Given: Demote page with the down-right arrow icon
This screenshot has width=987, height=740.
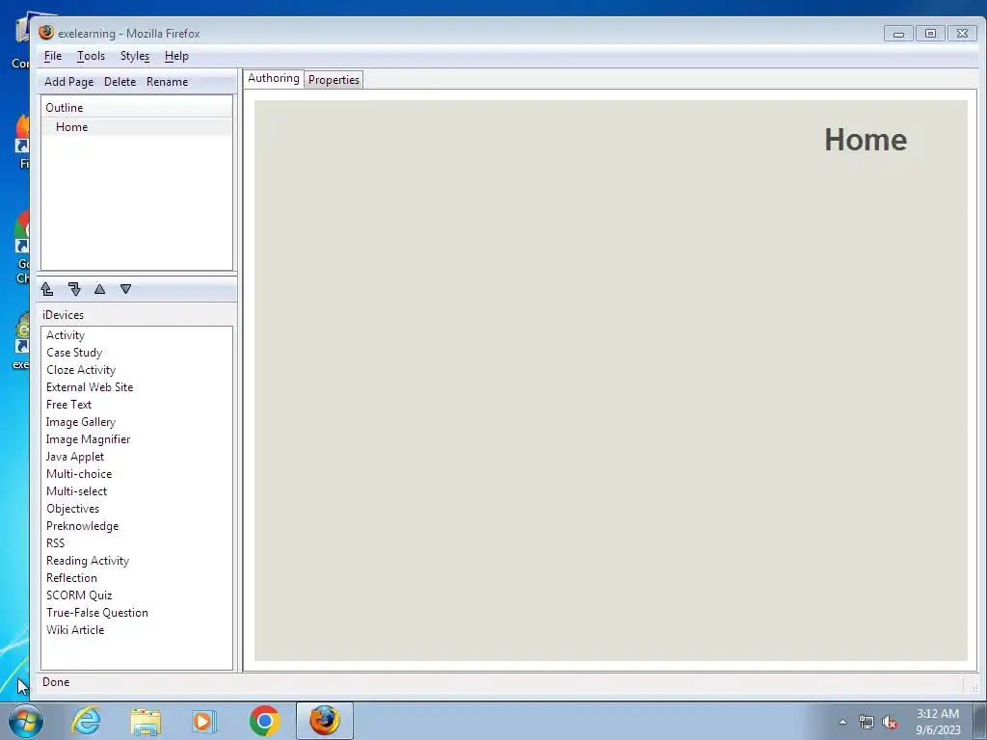Looking at the screenshot, I should [x=74, y=289].
